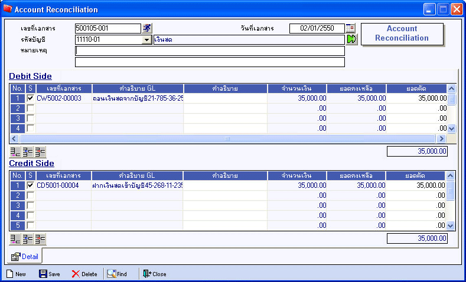Click the green arrow icon beside account name

pos(352,39)
